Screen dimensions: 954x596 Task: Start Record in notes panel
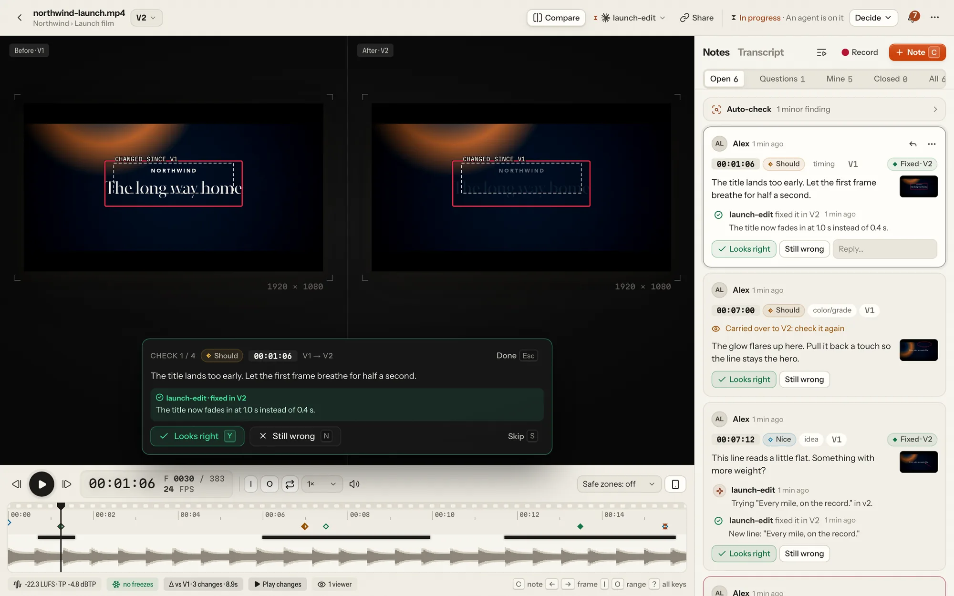coord(860,52)
